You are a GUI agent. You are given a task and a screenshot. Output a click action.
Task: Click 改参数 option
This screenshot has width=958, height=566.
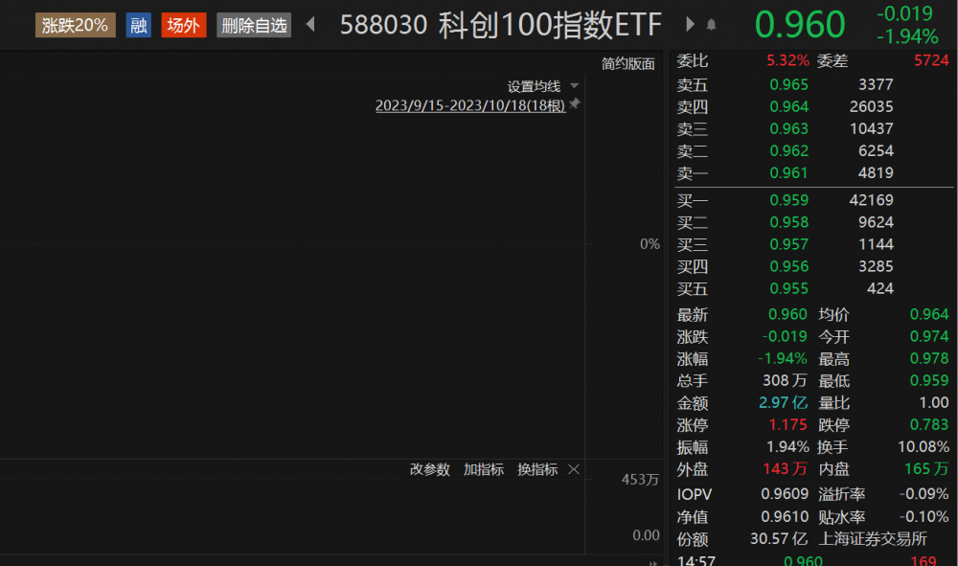(x=429, y=469)
